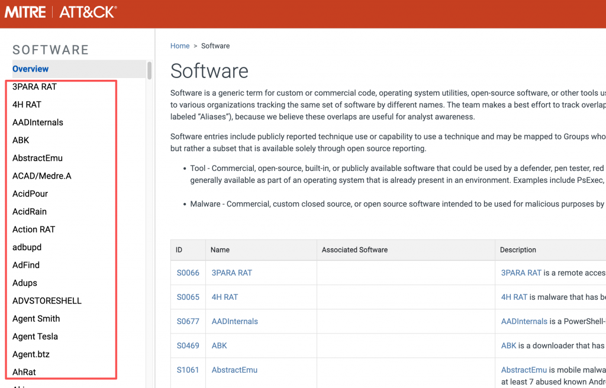Select Overview in the software sidebar

click(x=31, y=69)
